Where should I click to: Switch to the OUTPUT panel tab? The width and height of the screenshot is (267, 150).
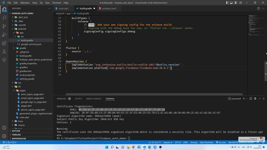[78, 99]
